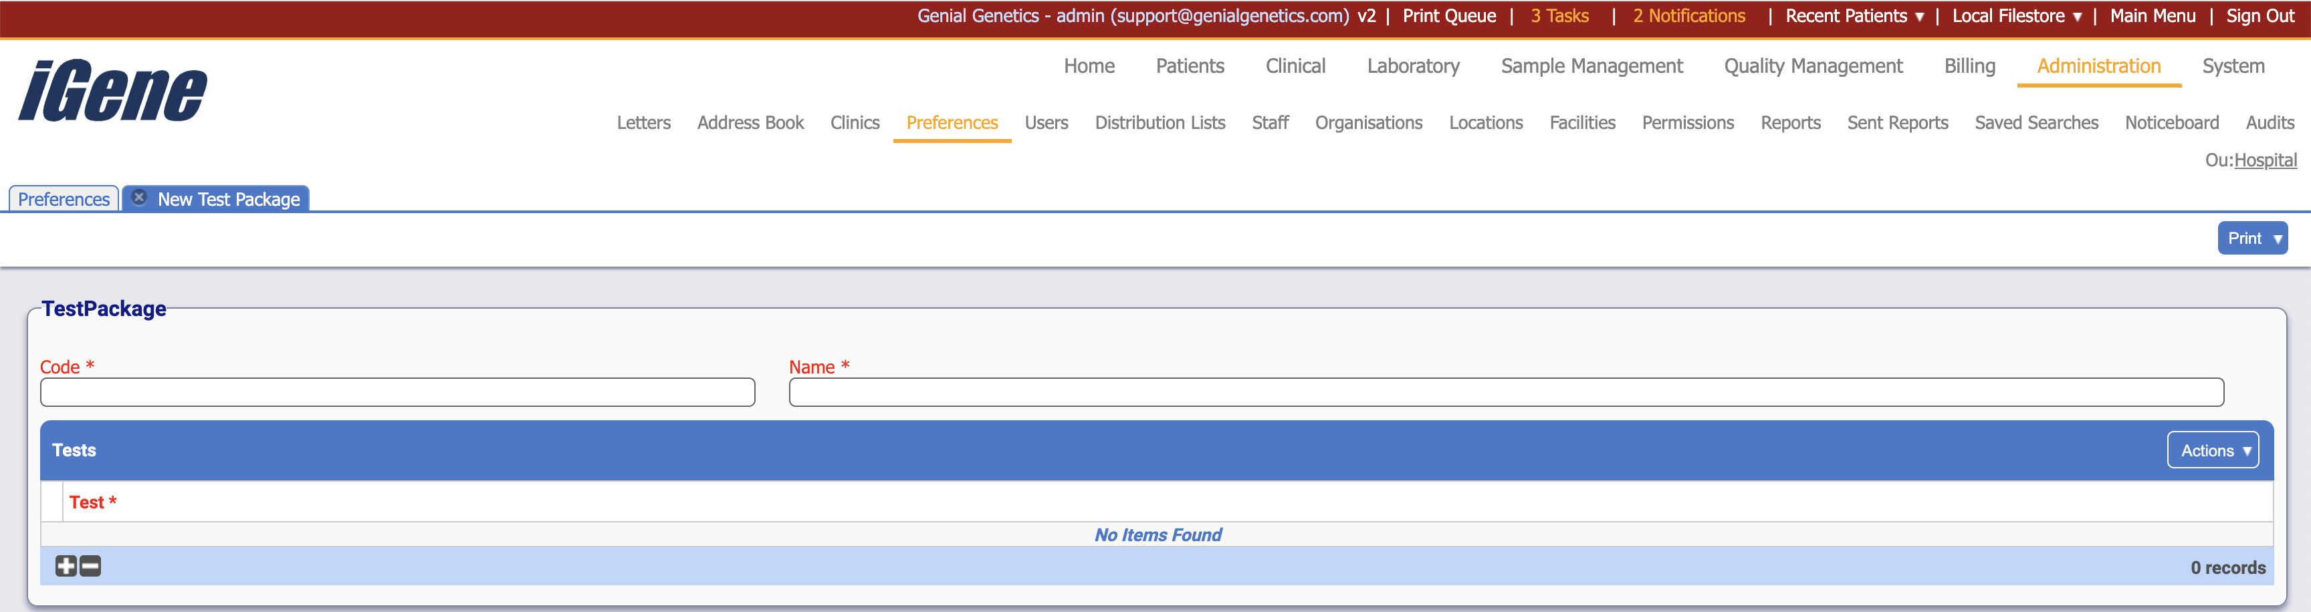Image resolution: width=2311 pixels, height=612 pixels.
Task: Click the Code input field
Action: click(397, 392)
